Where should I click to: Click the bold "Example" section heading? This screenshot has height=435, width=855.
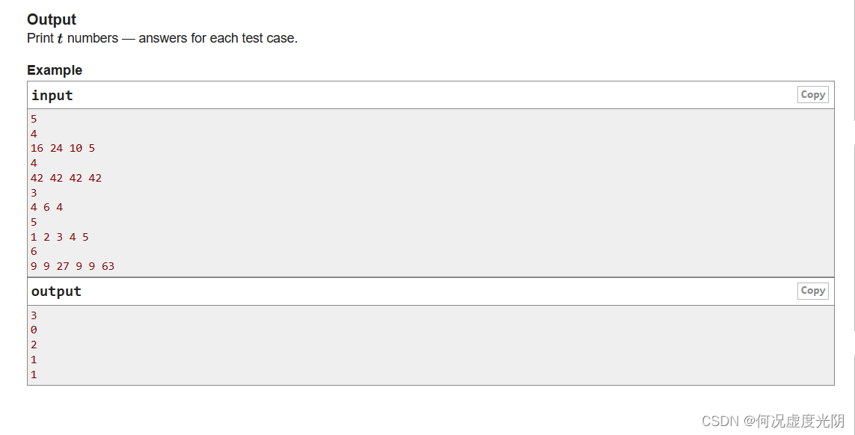tap(55, 70)
